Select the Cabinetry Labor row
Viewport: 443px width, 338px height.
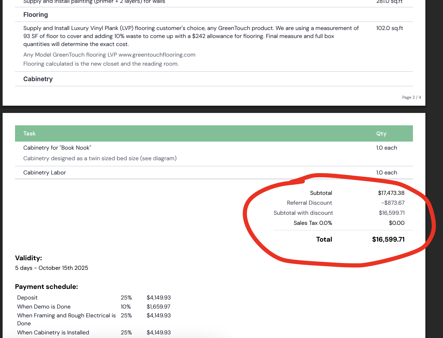(x=214, y=173)
